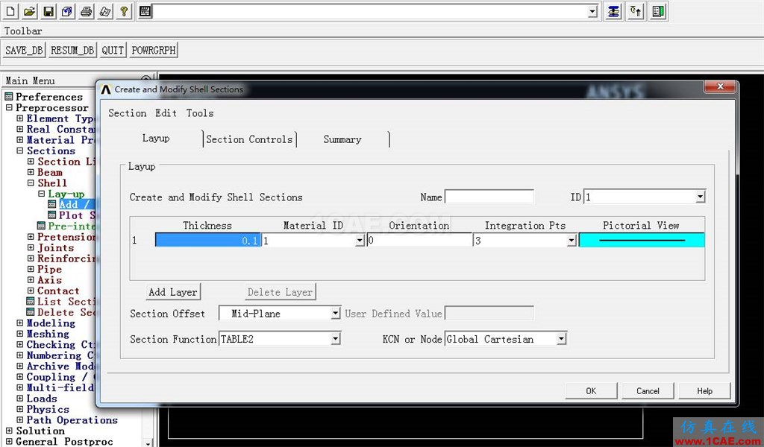764x447 pixels.
Task: Click the icon beside Add / Edit item
Action: (52, 204)
